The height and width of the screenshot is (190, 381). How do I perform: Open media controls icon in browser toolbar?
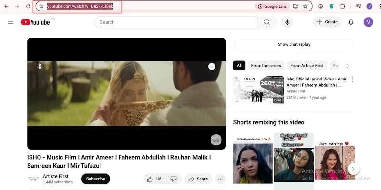pyautogui.click(x=359, y=6)
